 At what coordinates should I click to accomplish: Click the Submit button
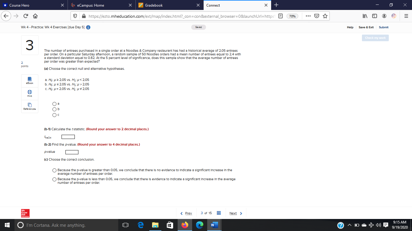point(383,27)
